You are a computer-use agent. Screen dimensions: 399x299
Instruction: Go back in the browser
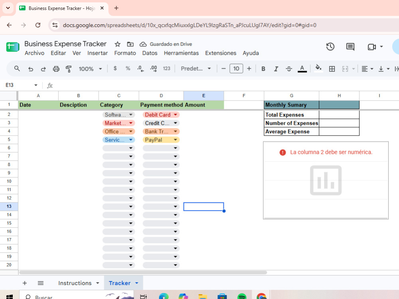(9, 25)
